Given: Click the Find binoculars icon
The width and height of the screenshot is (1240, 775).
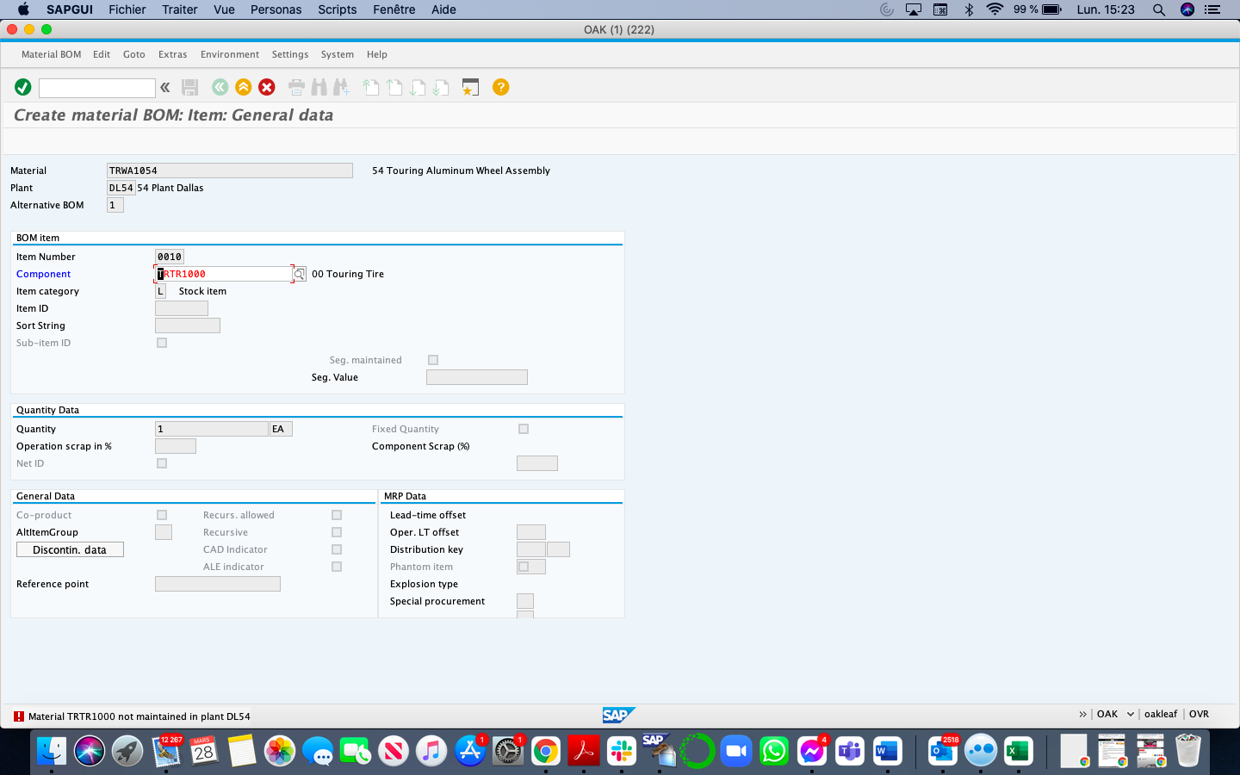Looking at the screenshot, I should (x=319, y=87).
